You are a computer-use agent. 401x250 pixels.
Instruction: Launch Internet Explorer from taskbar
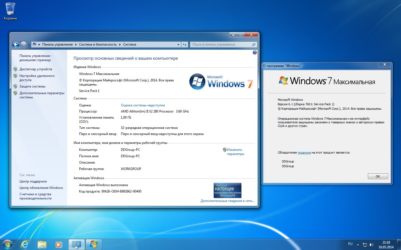[x=25, y=244]
